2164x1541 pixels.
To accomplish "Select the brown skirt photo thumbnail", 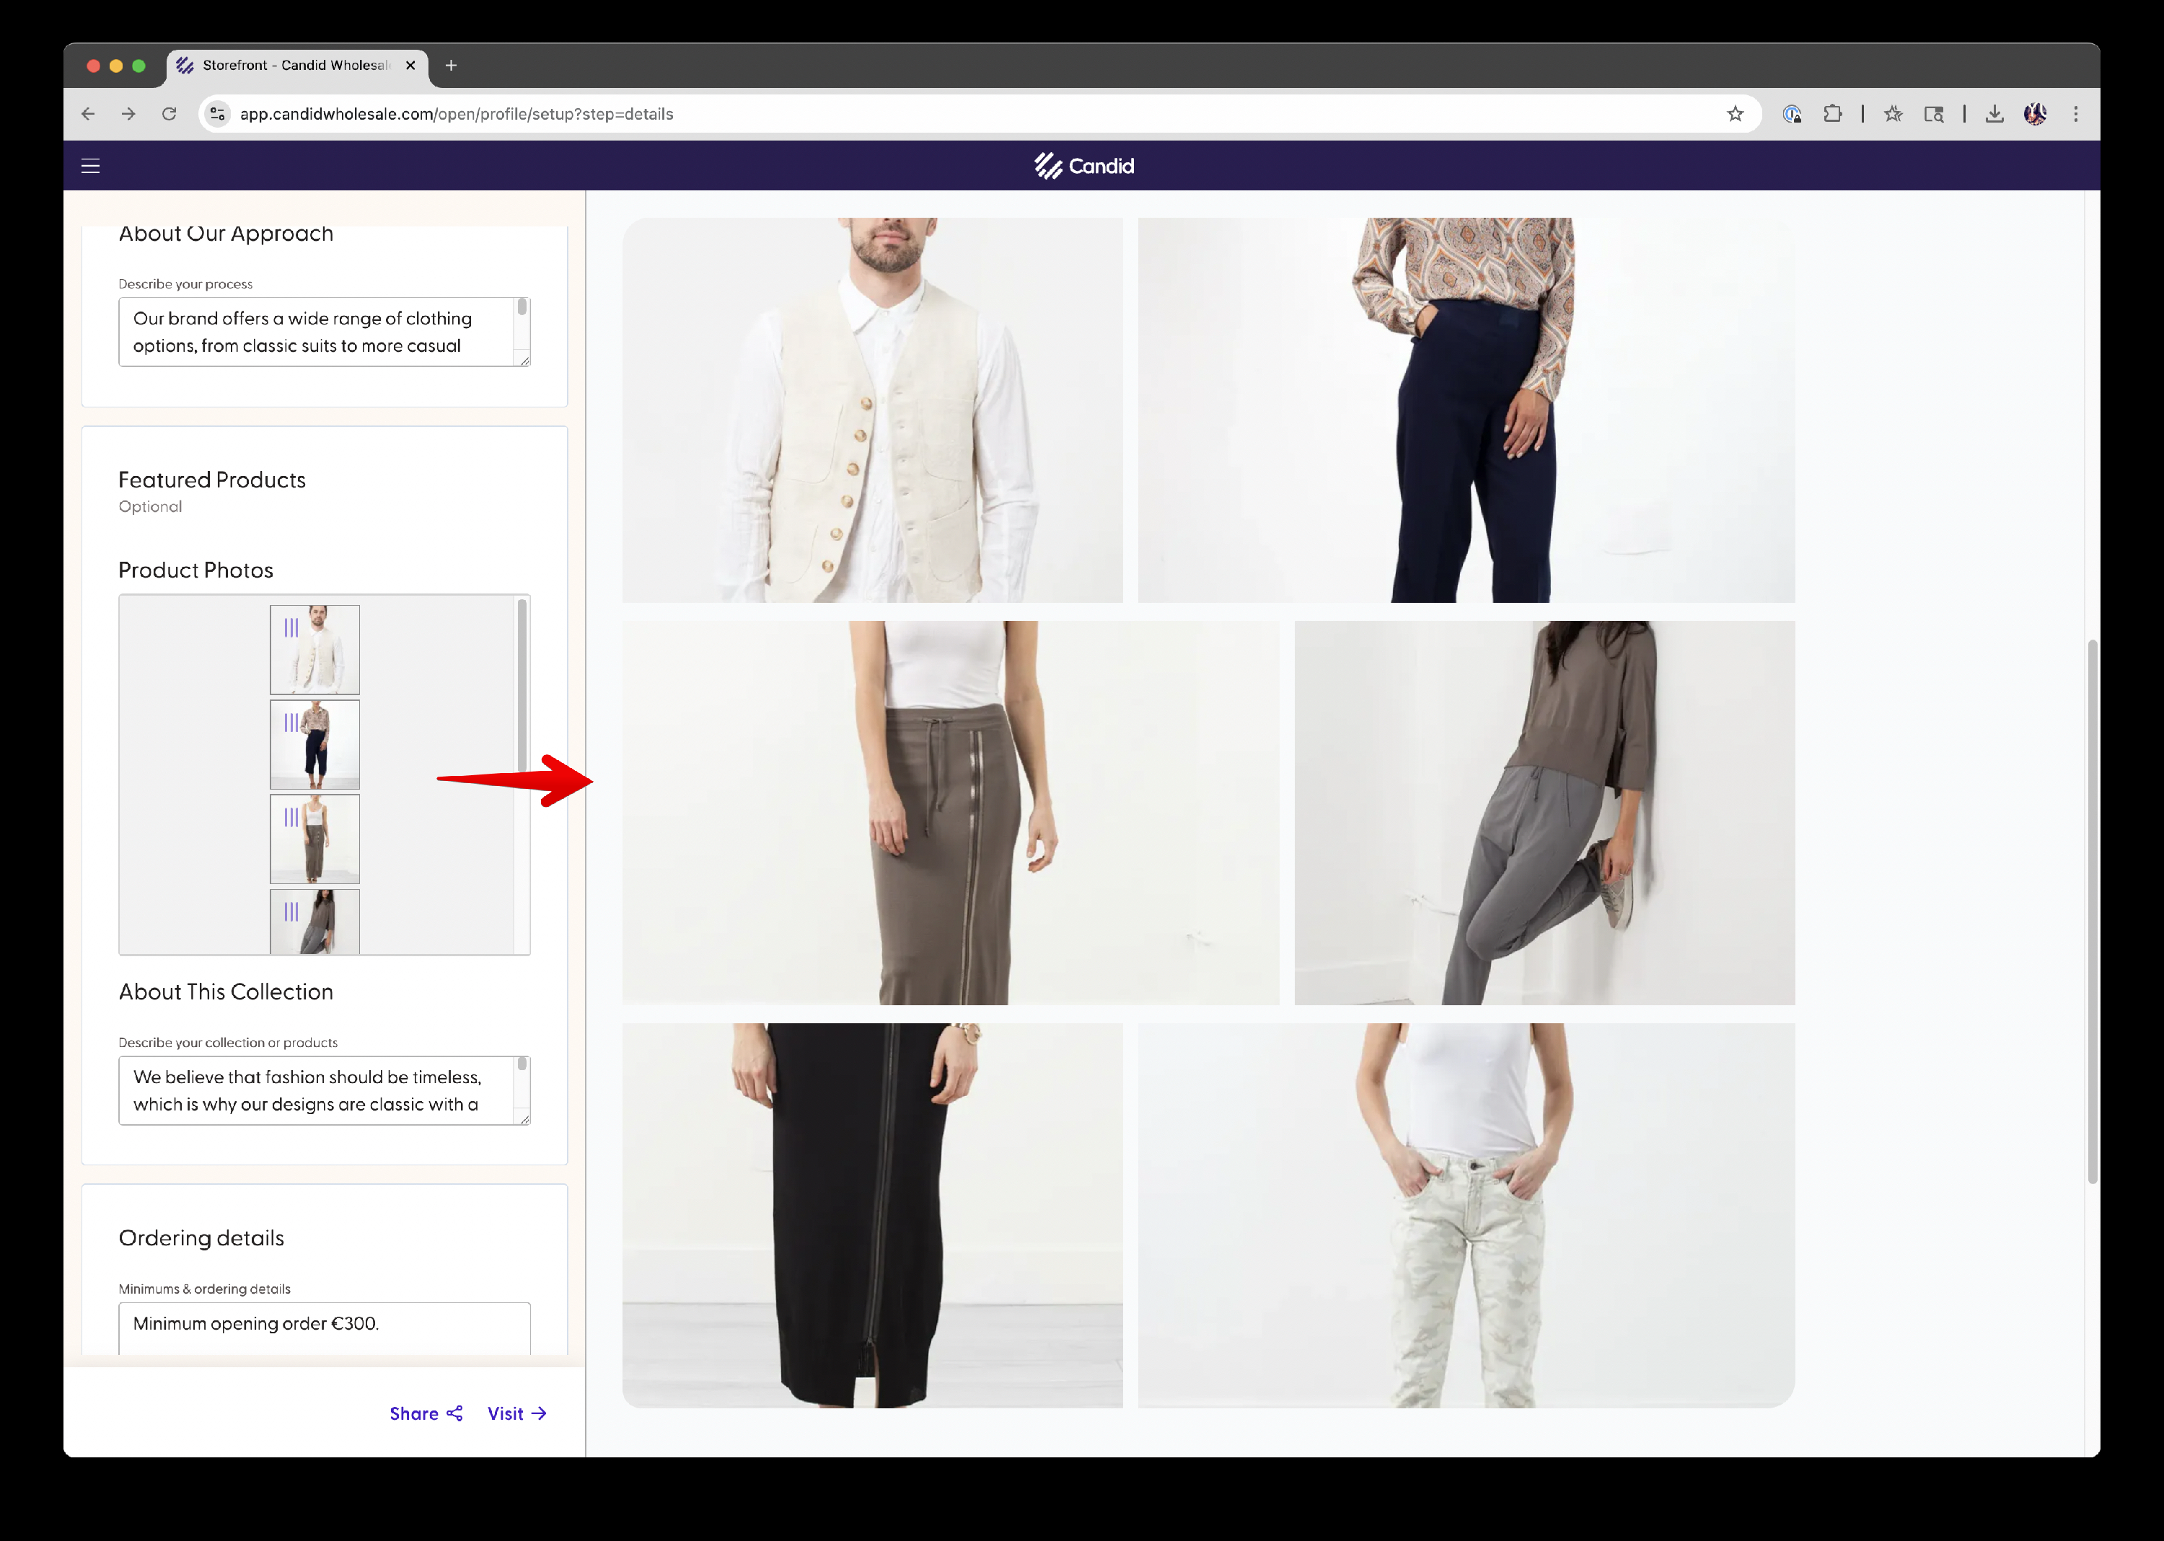I will 315,840.
